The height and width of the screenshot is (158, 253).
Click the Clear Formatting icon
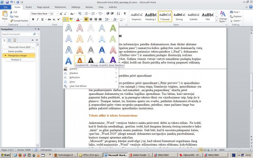click(x=80, y=14)
